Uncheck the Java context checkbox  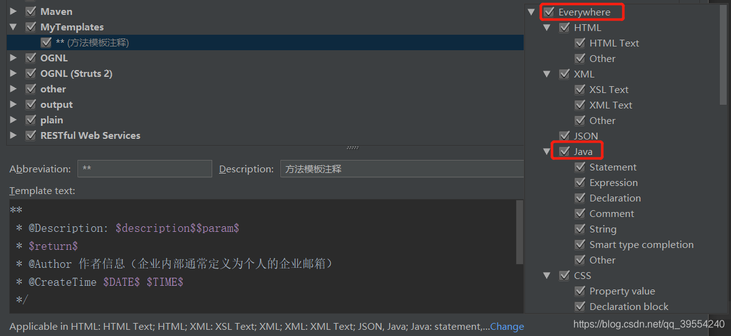click(564, 151)
